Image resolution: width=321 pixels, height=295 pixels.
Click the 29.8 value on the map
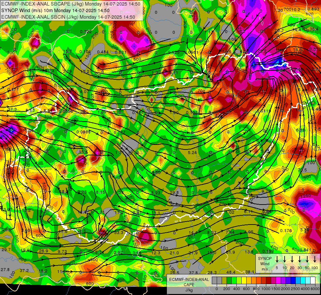click(174, 192)
